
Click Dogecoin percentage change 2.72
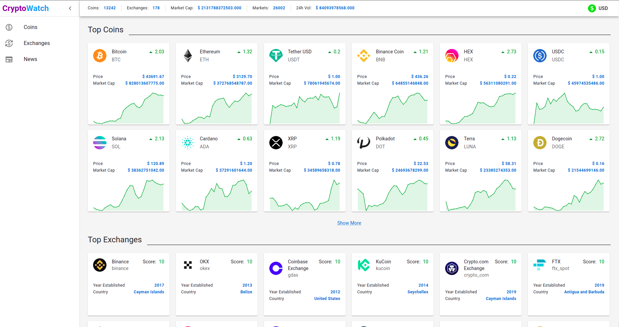click(x=600, y=139)
